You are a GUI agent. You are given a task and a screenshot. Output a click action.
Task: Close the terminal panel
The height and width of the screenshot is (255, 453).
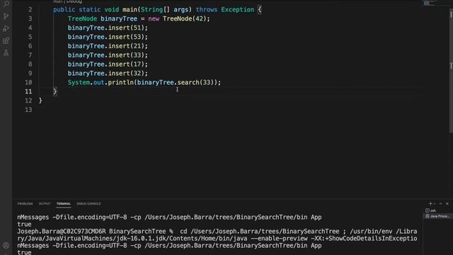pos(447,203)
